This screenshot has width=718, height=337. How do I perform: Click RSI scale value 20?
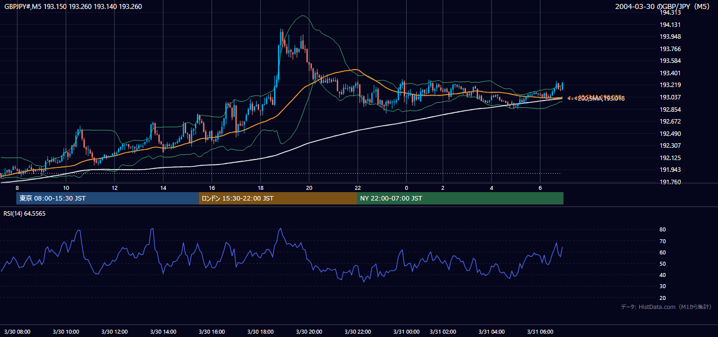click(x=663, y=298)
